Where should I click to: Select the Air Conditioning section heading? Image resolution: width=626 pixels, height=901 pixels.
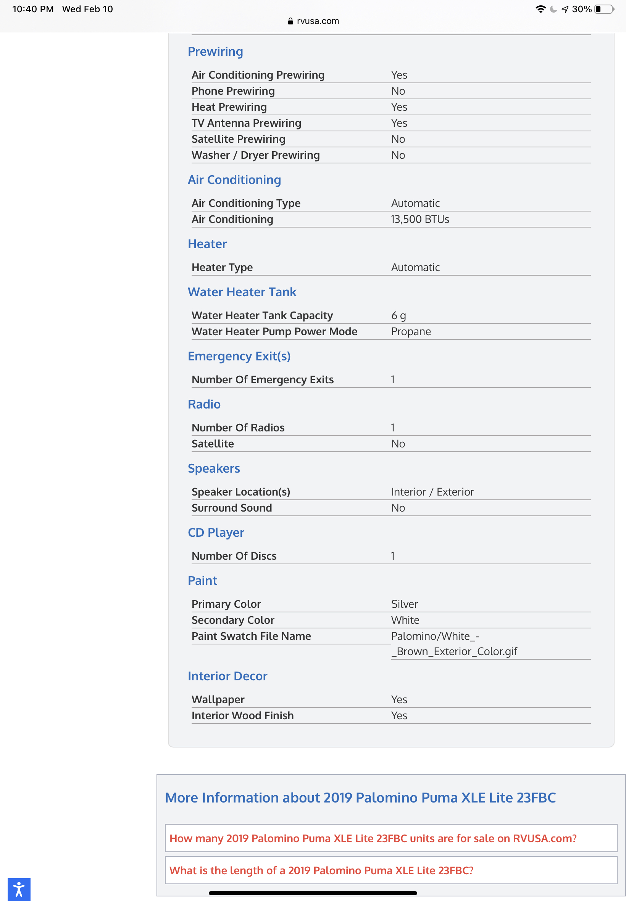(234, 180)
